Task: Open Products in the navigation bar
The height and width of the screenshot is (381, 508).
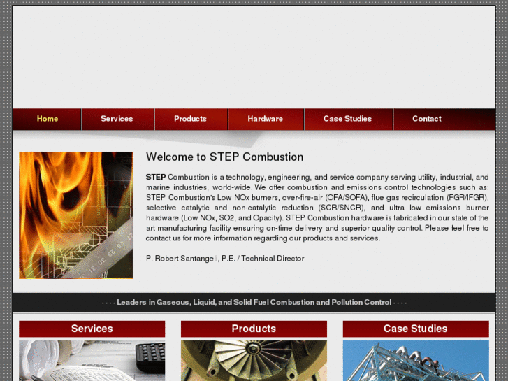Action: point(191,119)
